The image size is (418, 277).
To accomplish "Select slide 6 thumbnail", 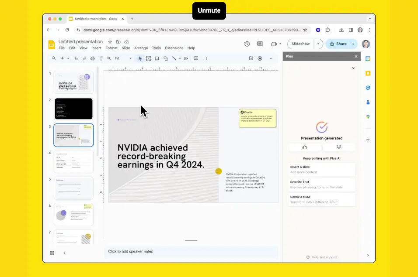I will (x=73, y=215).
